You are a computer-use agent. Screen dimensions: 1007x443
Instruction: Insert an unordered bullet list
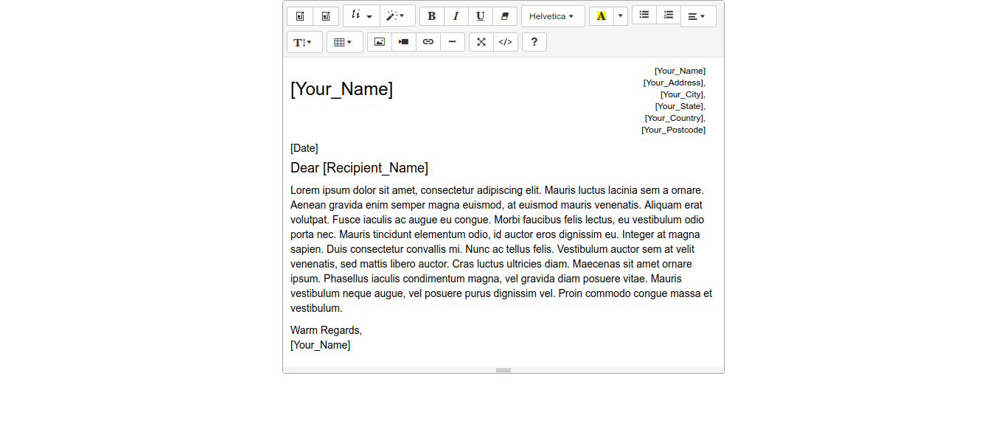coord(644,15)
